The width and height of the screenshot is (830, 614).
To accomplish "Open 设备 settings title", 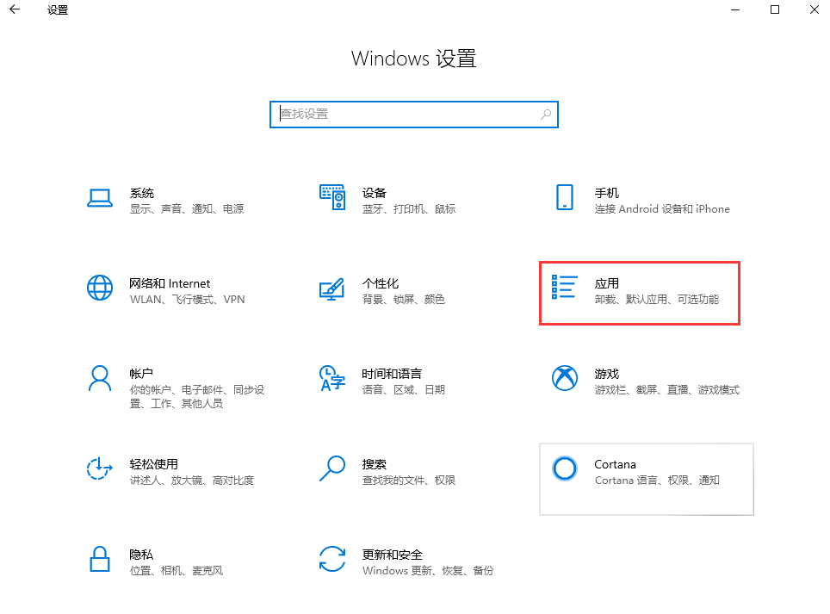I will pyautogui.click(x=375, y=193).
